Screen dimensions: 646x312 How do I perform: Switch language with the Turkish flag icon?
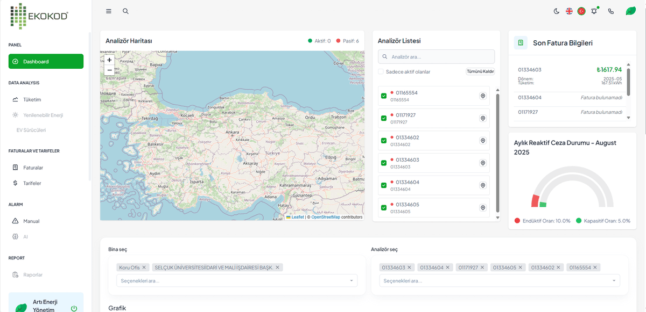coord(581,11)
